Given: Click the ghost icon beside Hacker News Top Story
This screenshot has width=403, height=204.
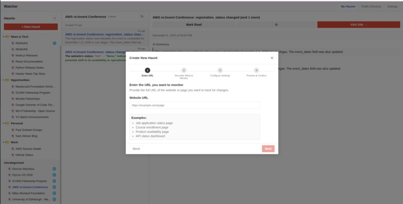Looking at the screenshot, I should [x=13, y=73].
